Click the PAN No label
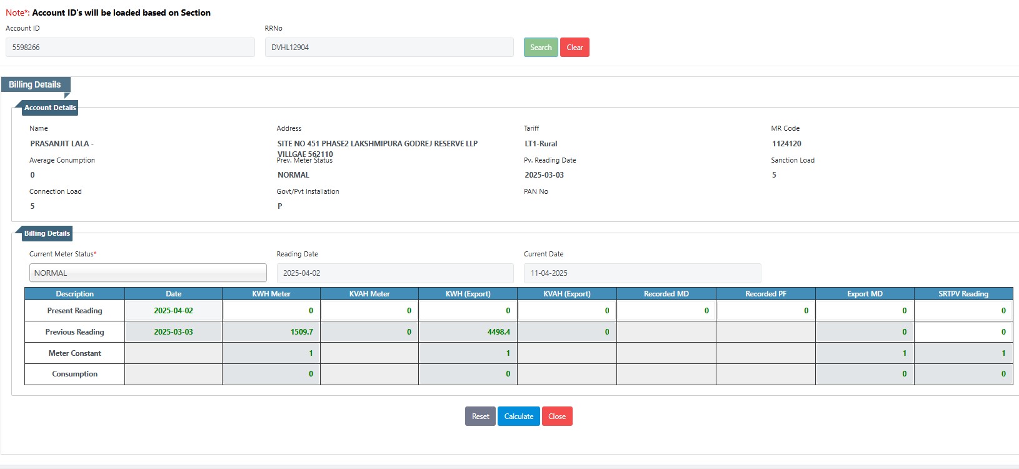Viewport: 1019px width, 469px height. (x=536, y=191)
